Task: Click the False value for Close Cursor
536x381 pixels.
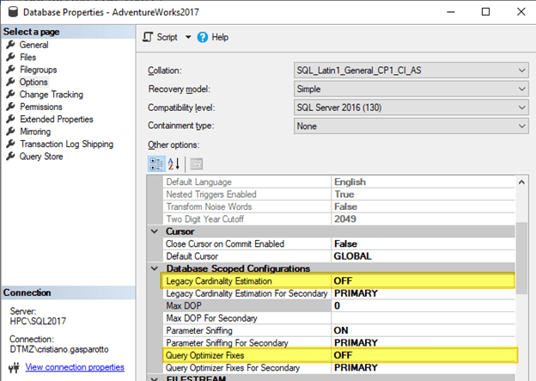Action: (x=345, y=243)
